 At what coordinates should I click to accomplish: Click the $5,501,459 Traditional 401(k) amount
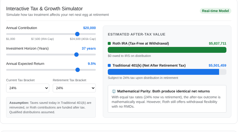(x=217, y=65)
